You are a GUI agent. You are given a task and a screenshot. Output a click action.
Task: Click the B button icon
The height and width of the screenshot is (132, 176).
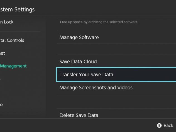159,126
